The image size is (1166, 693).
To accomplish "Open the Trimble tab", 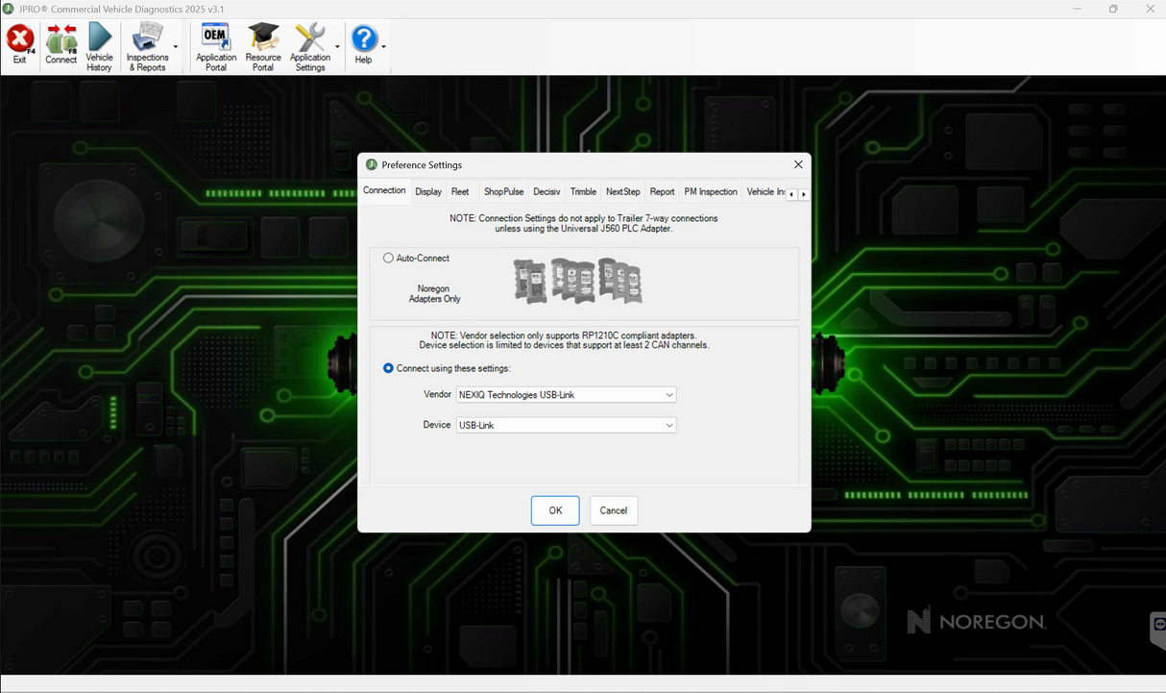I will tap(583, 191).
